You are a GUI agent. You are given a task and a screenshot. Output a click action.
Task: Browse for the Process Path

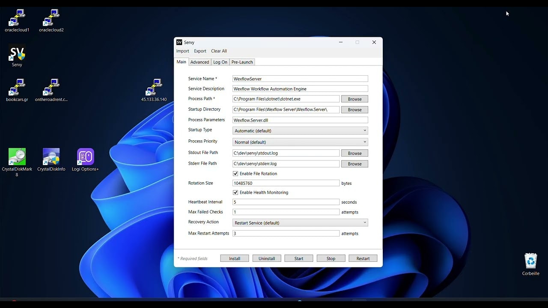click(x=354, y=99)
